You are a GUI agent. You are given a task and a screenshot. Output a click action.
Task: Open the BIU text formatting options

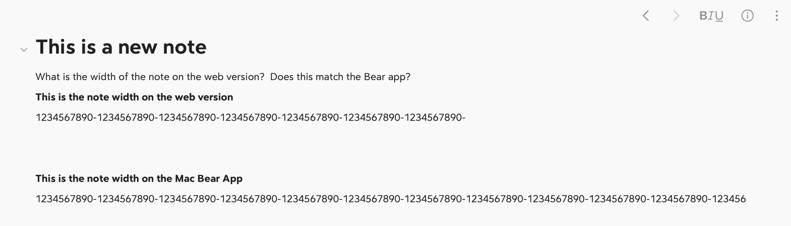[x=711, y=16]
